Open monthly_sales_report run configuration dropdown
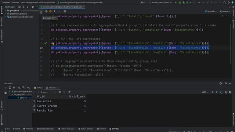This screenshot has height=132, width=235. (x=160, y=3)
